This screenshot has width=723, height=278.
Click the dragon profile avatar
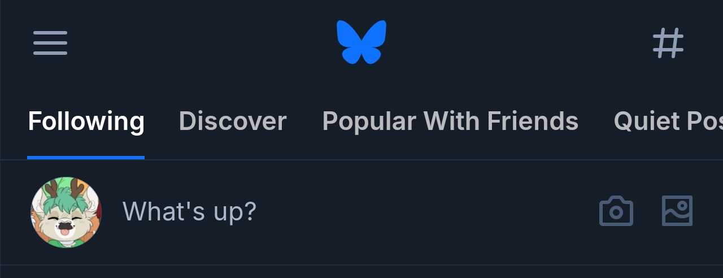tap(66, 212)
